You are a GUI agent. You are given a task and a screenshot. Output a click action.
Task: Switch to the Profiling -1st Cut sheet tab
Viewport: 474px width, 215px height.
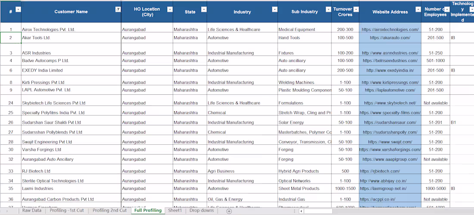coord(66,210)
